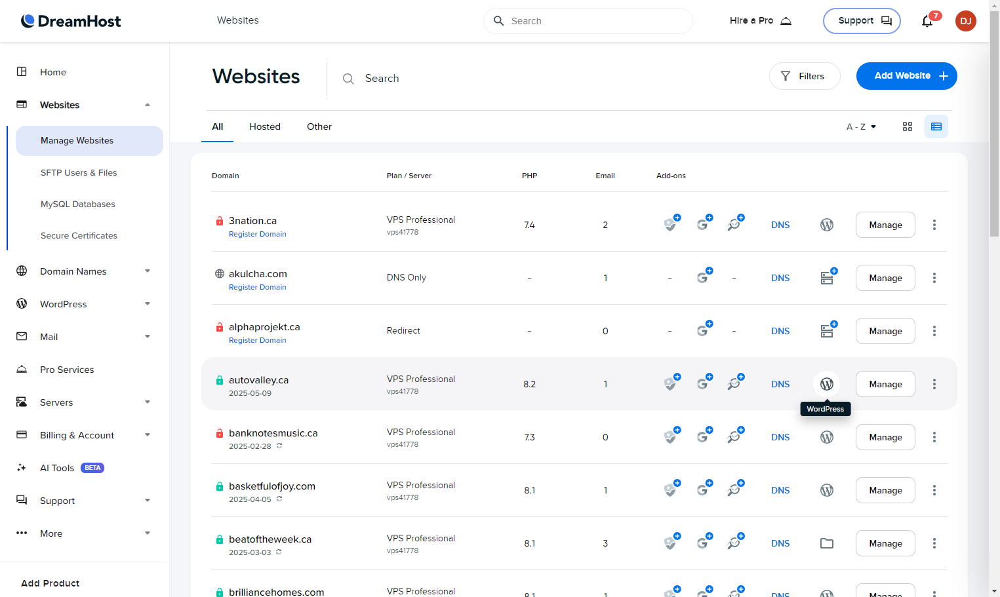The height and width of the screenshot is (597, 1000).
Task: Expand the Support sidebar section
Action: [148, 501]
